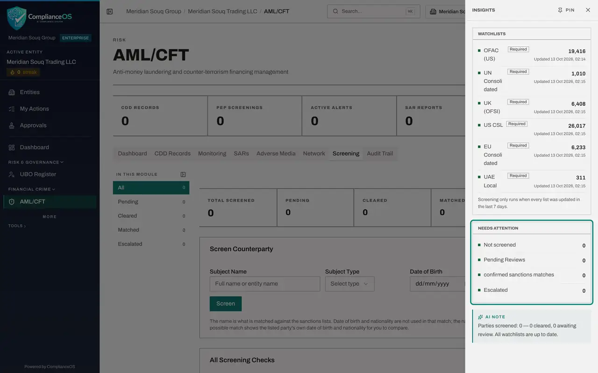
Task: Collapse the In This Module panel icon
Action: click(183, 174)
